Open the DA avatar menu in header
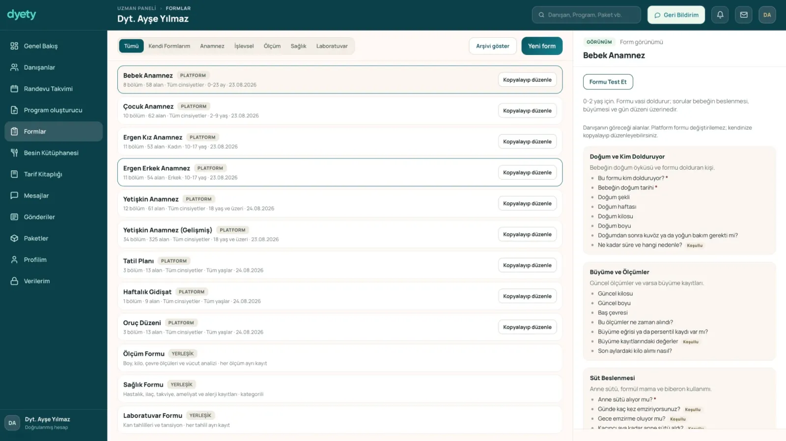786x441 pixels. click(x=767, y=15)
